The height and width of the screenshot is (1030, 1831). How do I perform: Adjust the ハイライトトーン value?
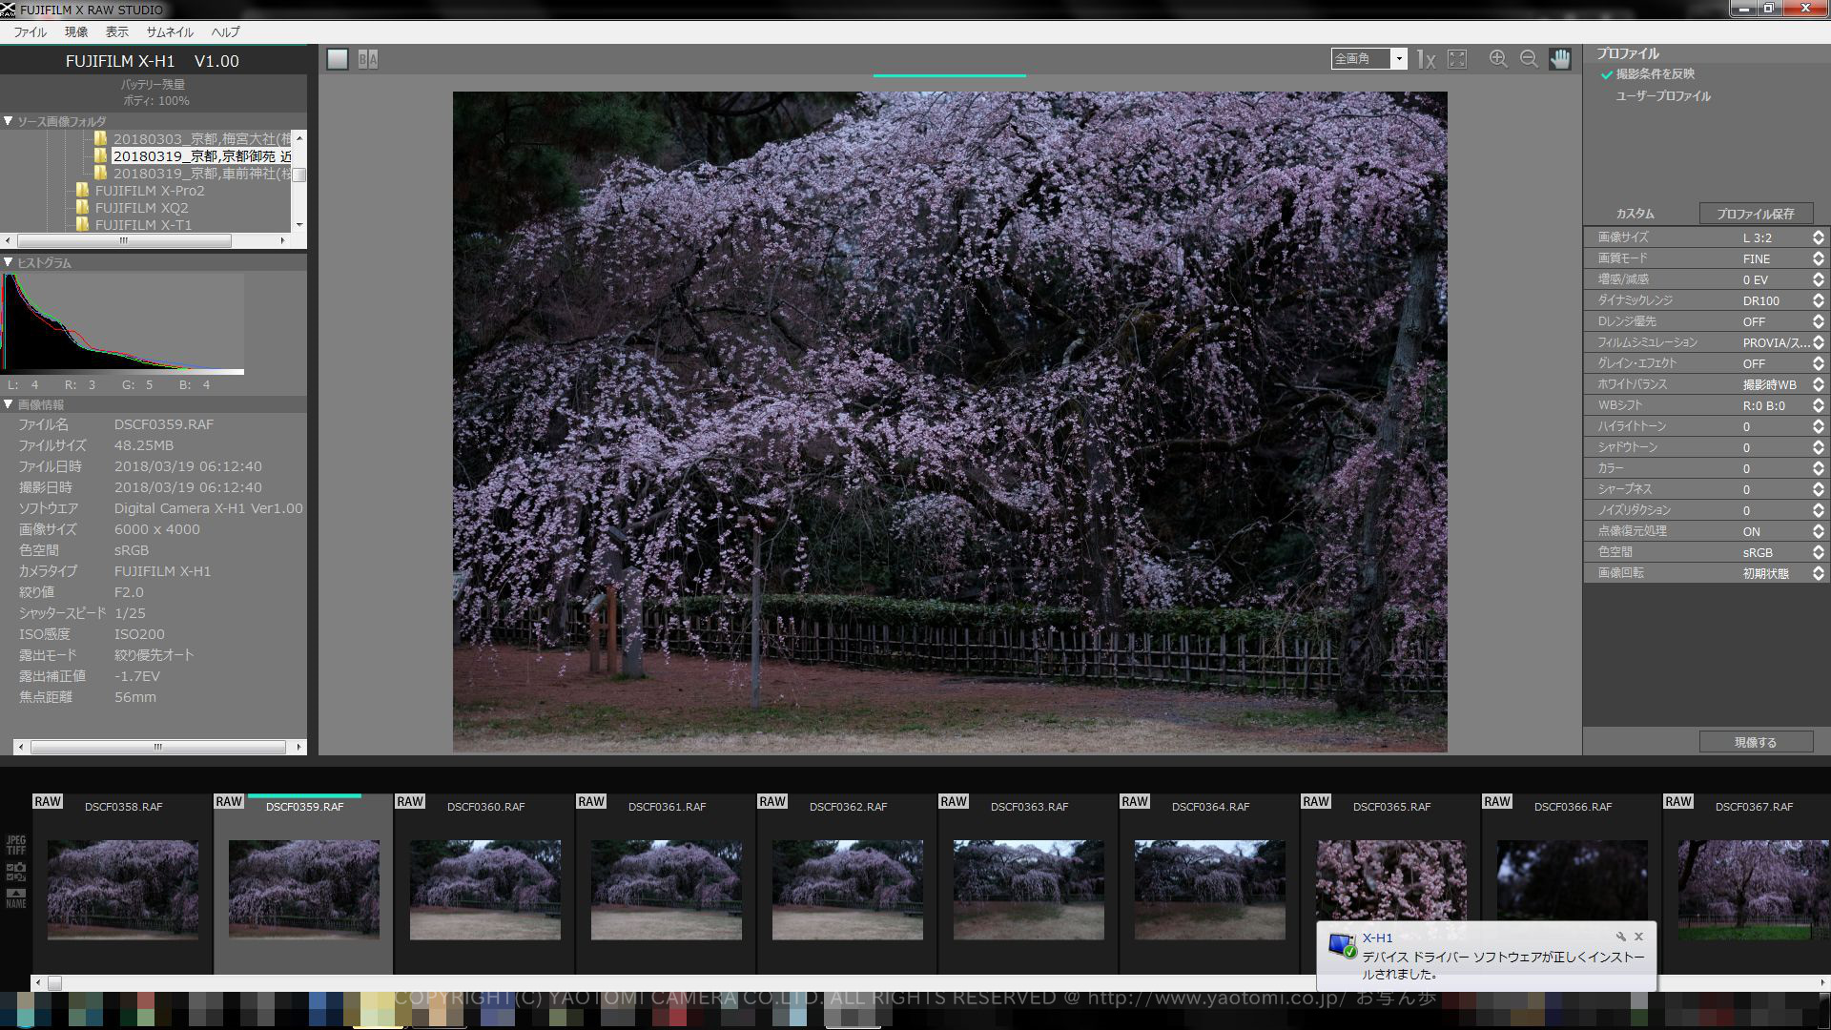(1707, 426)
